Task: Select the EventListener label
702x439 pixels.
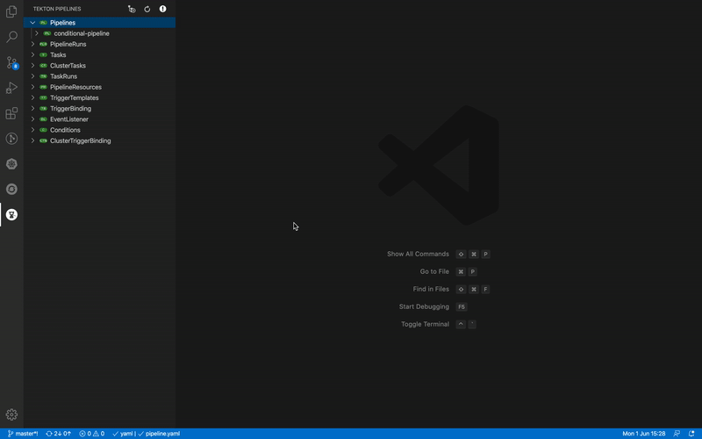Action: click(69, 119)
